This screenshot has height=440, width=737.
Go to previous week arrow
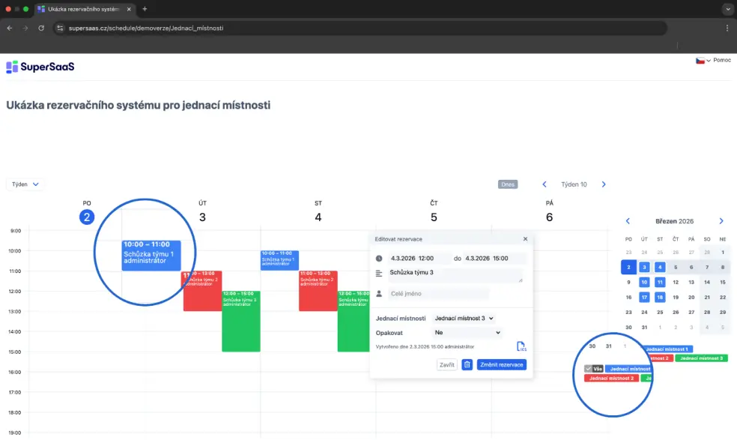(x=545, y=184)
